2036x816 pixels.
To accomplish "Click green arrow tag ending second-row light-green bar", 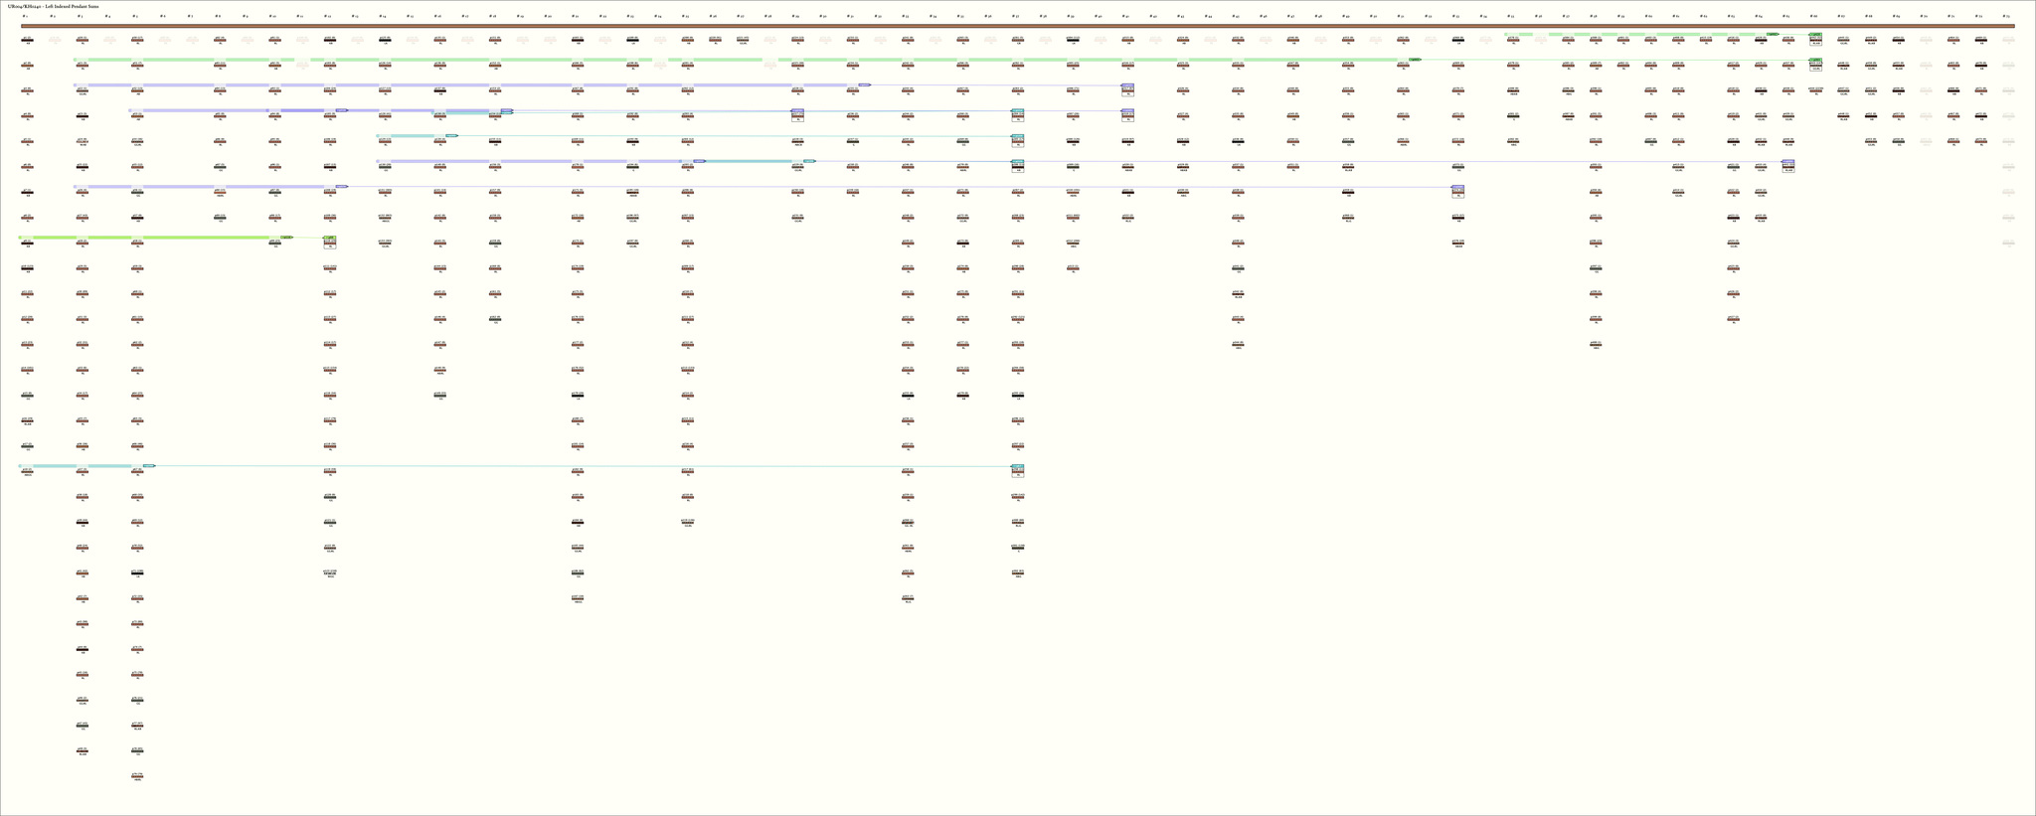I will (x=1415, y=60).
